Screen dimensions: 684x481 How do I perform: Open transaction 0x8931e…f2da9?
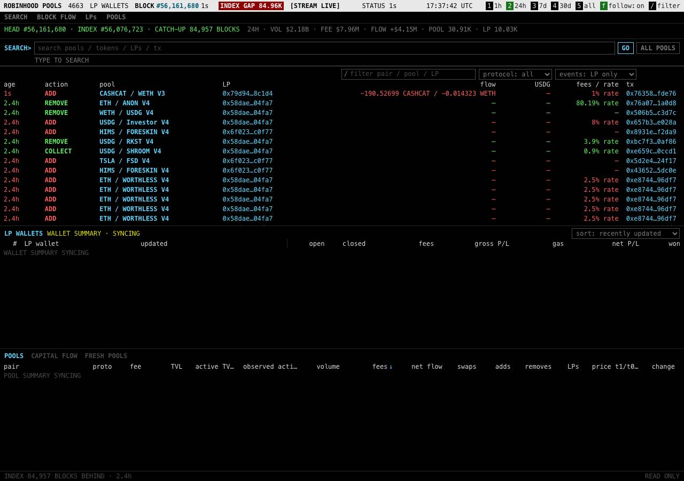pos(651,132)
